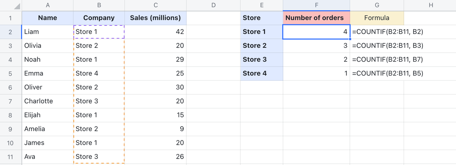The image size is (456, 165).
Task: Select the cell containing "Ava"
Action: (47, 157)
